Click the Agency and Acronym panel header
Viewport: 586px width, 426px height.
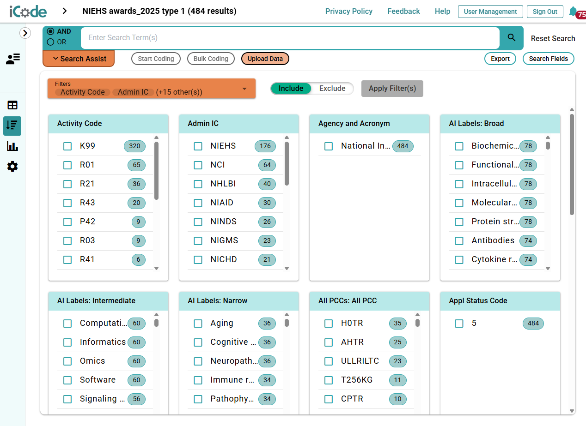(x=369, y=124)
